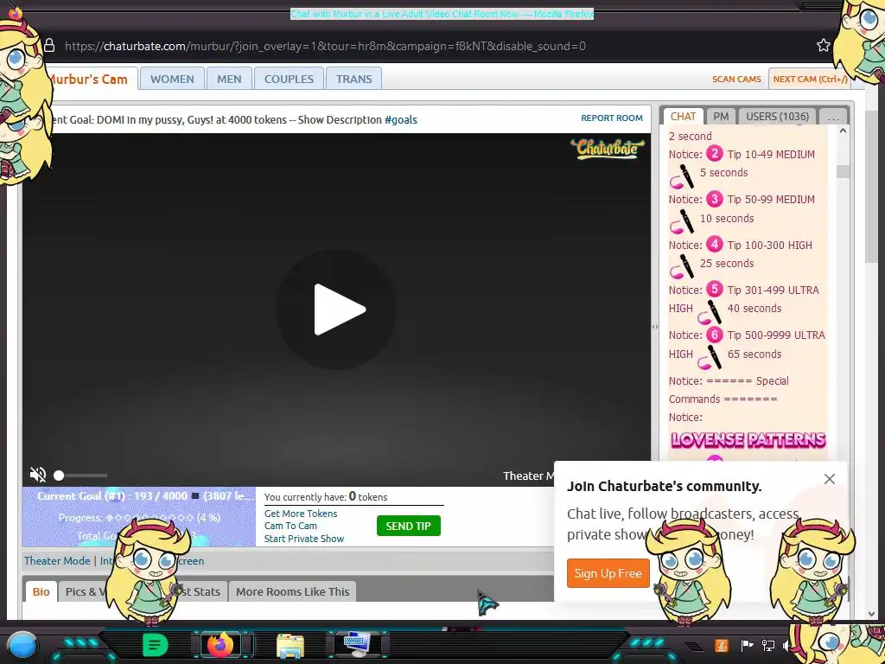Viewport: 885px width, 664px height.
Task: Click the REPORT ROOM link
Action: 612,118
